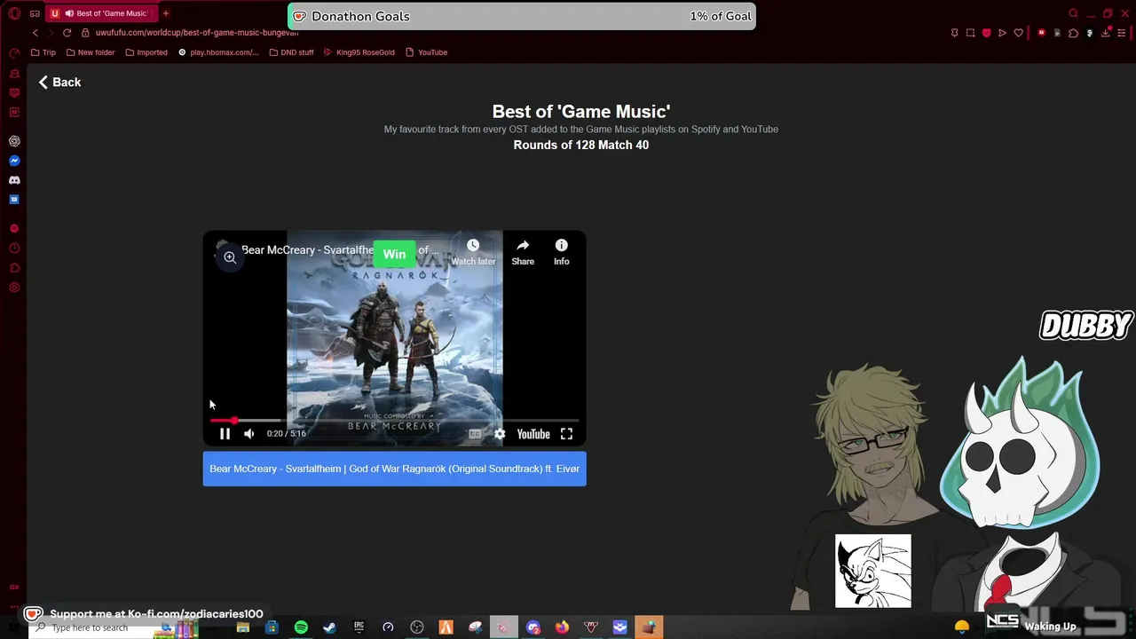This screenshot has height=639, width=1136.
Task: Open video on YouTube via logo
Action: point(533,434)
